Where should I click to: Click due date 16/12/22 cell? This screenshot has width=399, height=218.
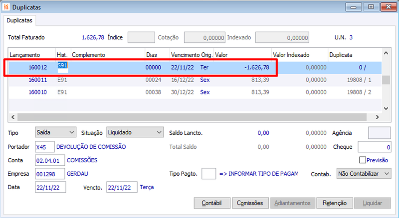[183, 80]
